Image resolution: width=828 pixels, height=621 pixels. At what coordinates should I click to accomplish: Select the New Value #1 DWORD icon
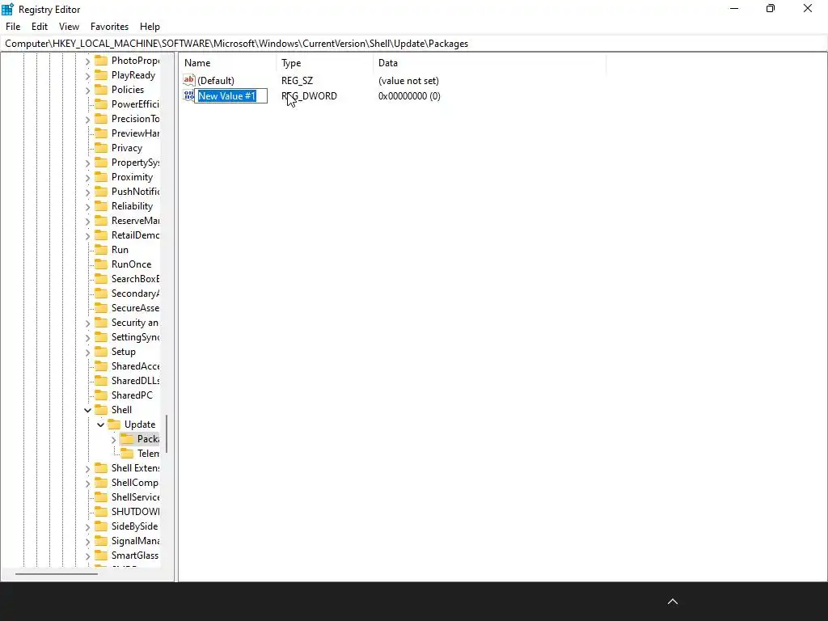point(188,95)
